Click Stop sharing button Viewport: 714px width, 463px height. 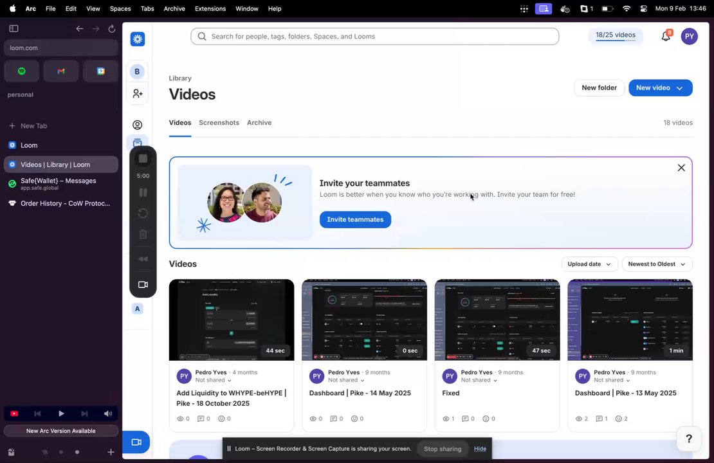[x=443, y=449]
